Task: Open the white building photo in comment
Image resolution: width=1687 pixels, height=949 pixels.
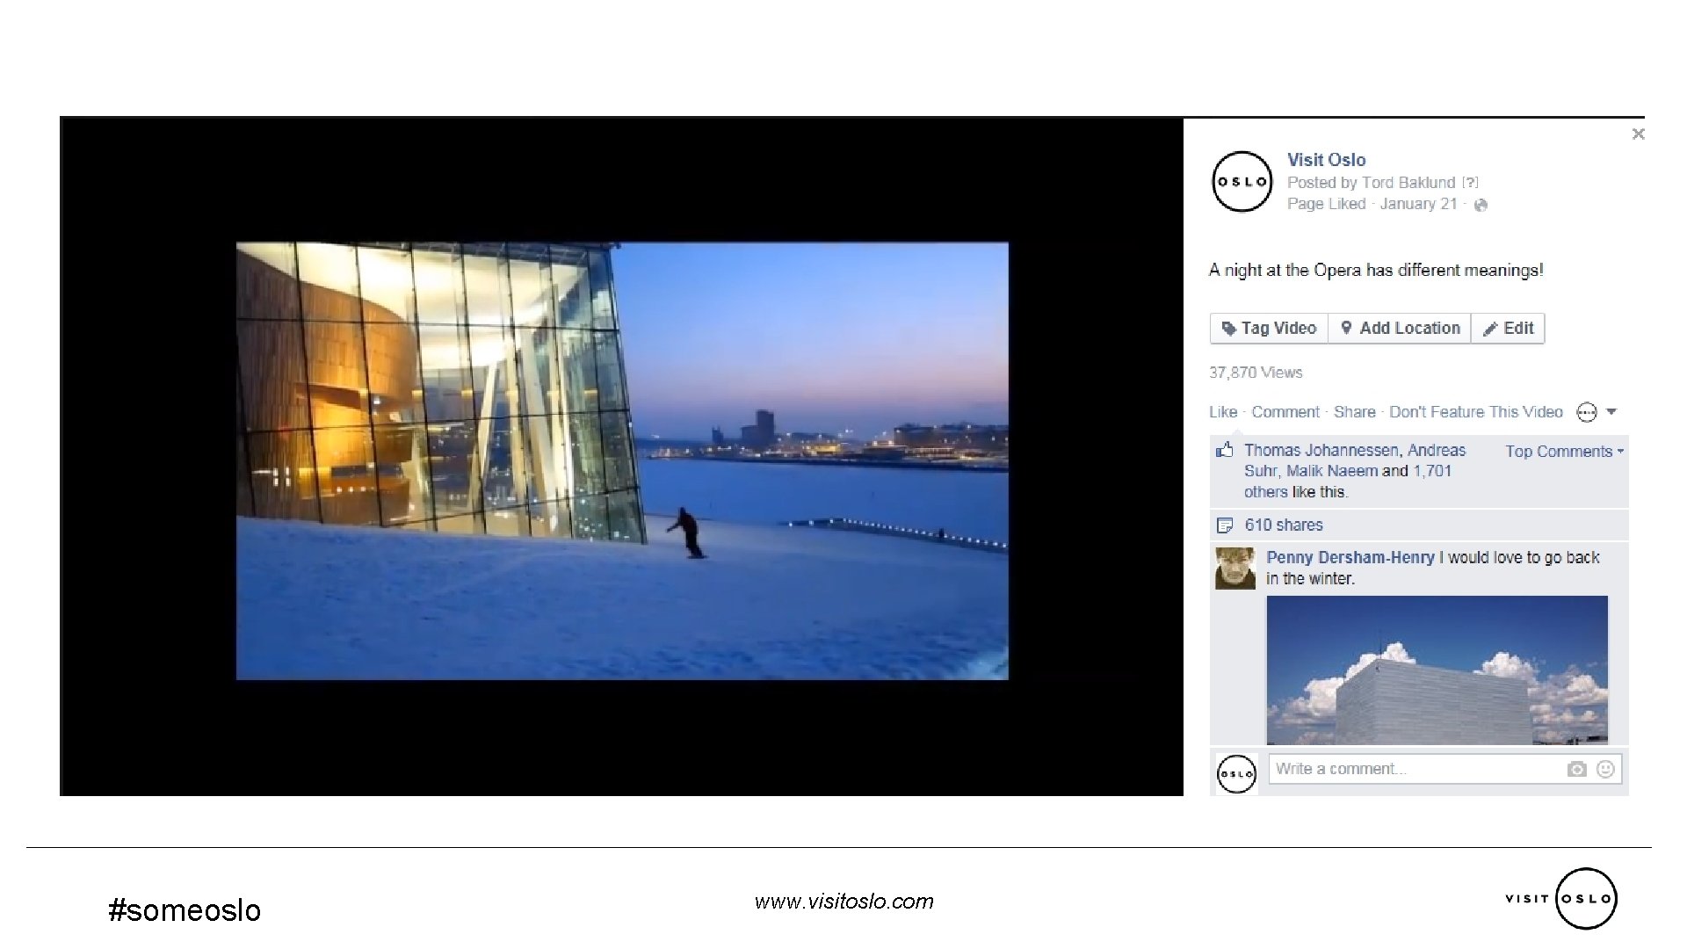Action: point(1437,670)
